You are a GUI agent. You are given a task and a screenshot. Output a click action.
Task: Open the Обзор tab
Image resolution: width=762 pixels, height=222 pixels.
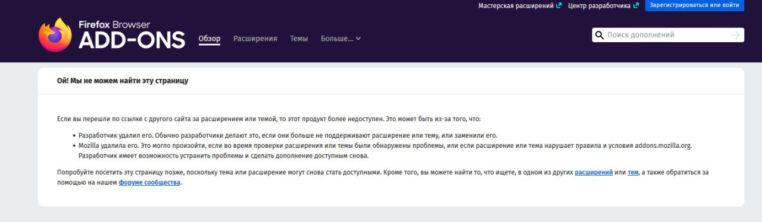210,39
